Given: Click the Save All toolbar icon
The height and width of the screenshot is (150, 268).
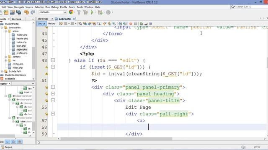Looking at the screenshot, I should click(x=18, y=12).
